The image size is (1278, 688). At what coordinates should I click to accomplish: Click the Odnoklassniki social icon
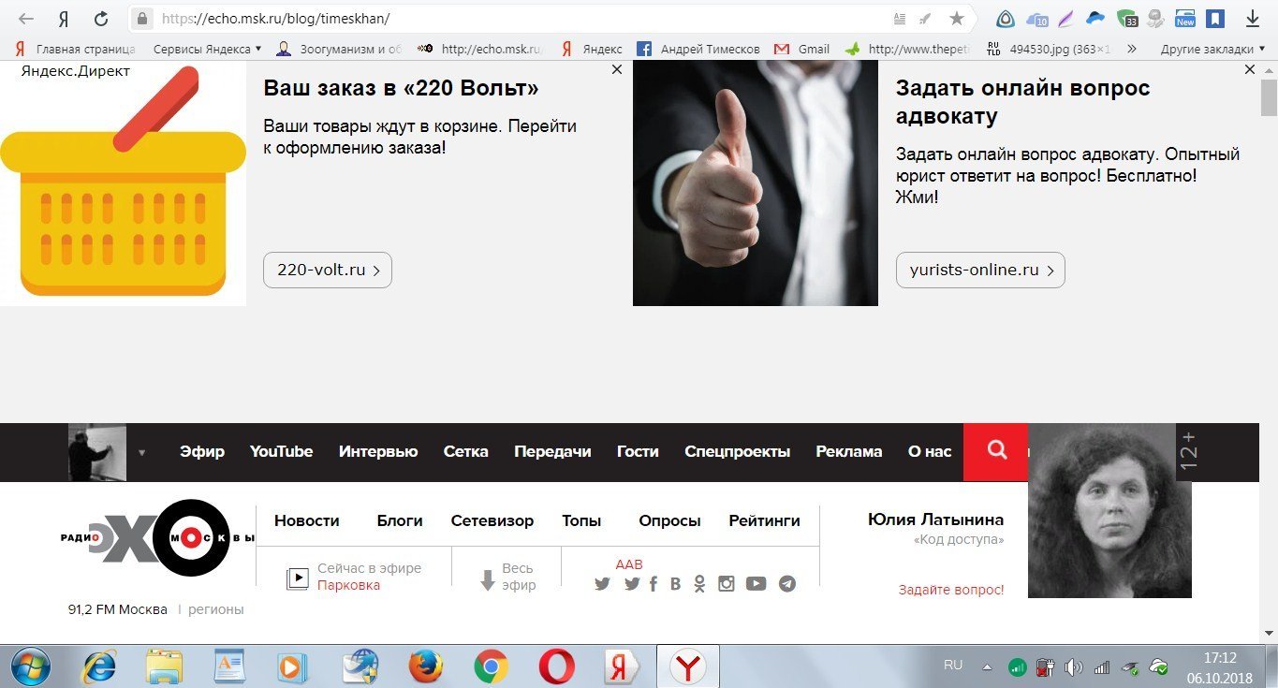pyautogui.click(x=699, y=584)
